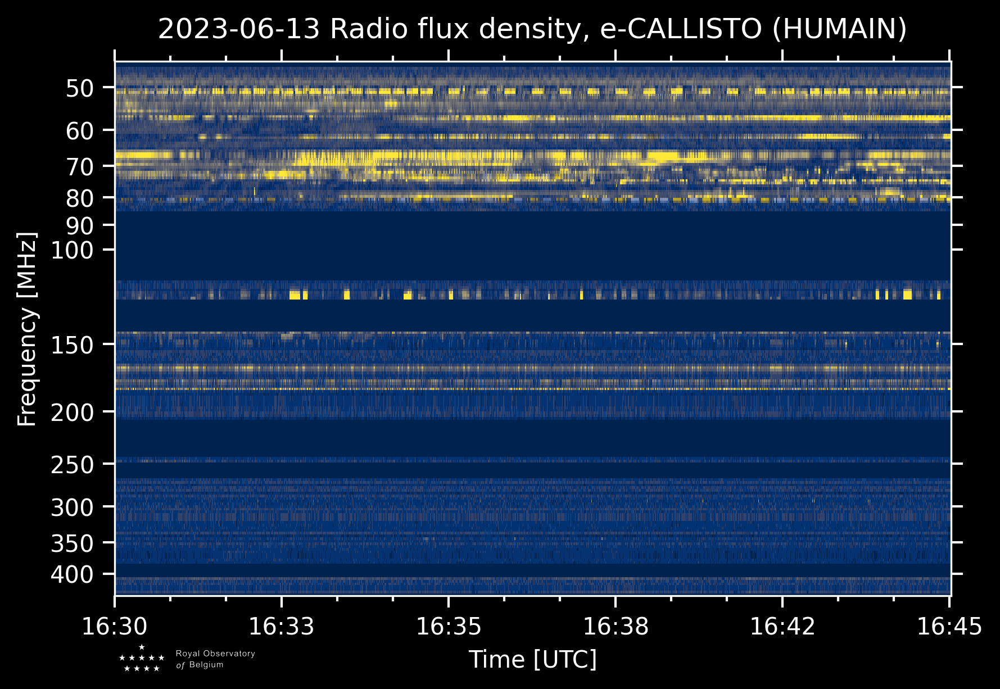Click the 50 MHz frequency tick label

(79, 88)
